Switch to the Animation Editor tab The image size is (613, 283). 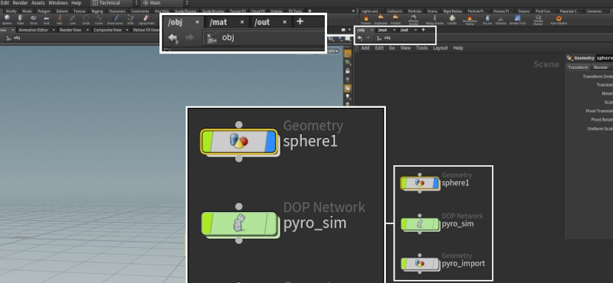(x=33, y=30)
